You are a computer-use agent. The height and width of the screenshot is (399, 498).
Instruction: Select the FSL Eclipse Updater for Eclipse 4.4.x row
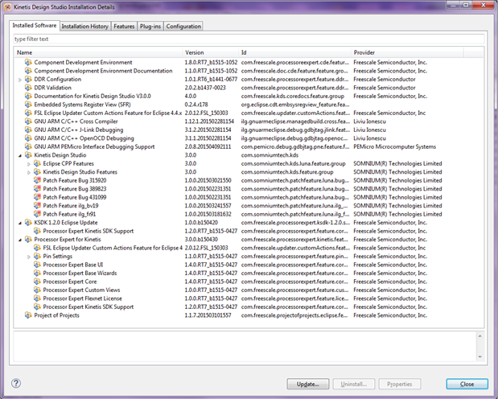249,113
